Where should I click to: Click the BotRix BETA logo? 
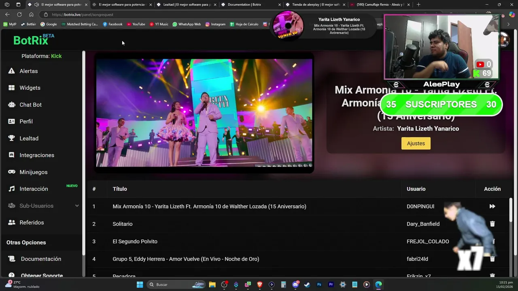pos(34,40)
